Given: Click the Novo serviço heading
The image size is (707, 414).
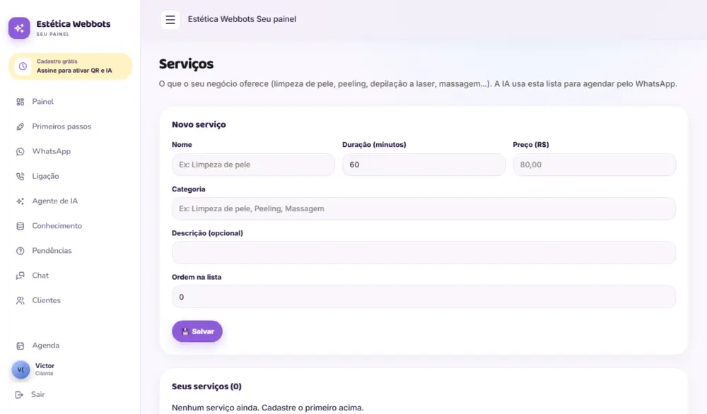Looking at the screenshot, I should (x=199, y=125).
